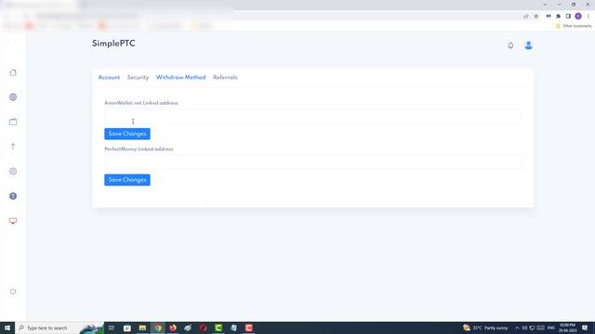The image size is (595, 334).
Task: Click the blue extension icon in toolbar
Action: click(x=549, y=17)
